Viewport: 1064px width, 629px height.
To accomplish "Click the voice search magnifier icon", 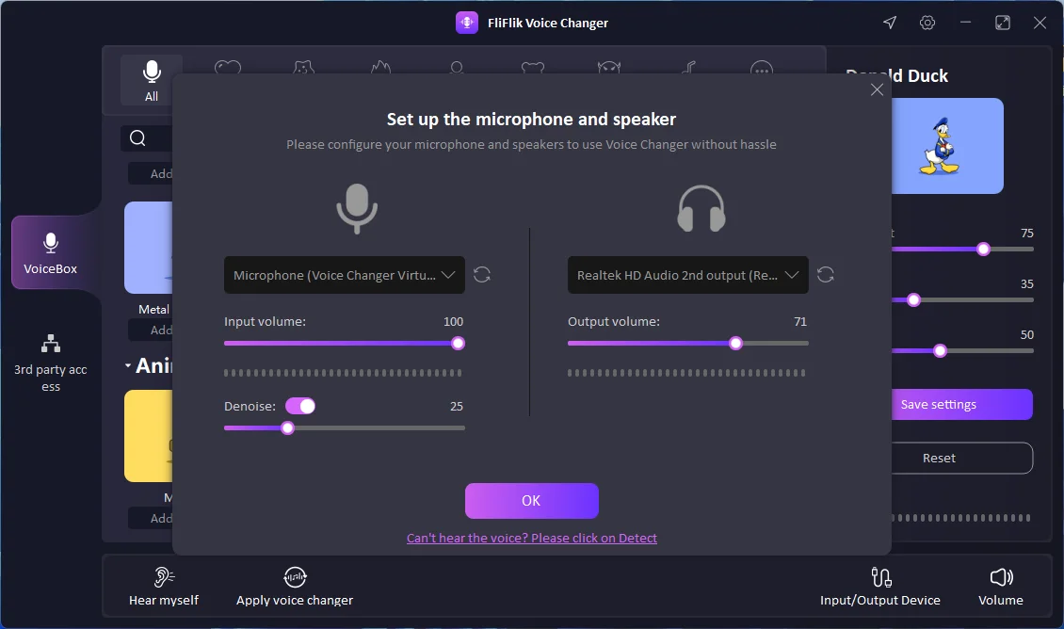I will pos(137,137).
